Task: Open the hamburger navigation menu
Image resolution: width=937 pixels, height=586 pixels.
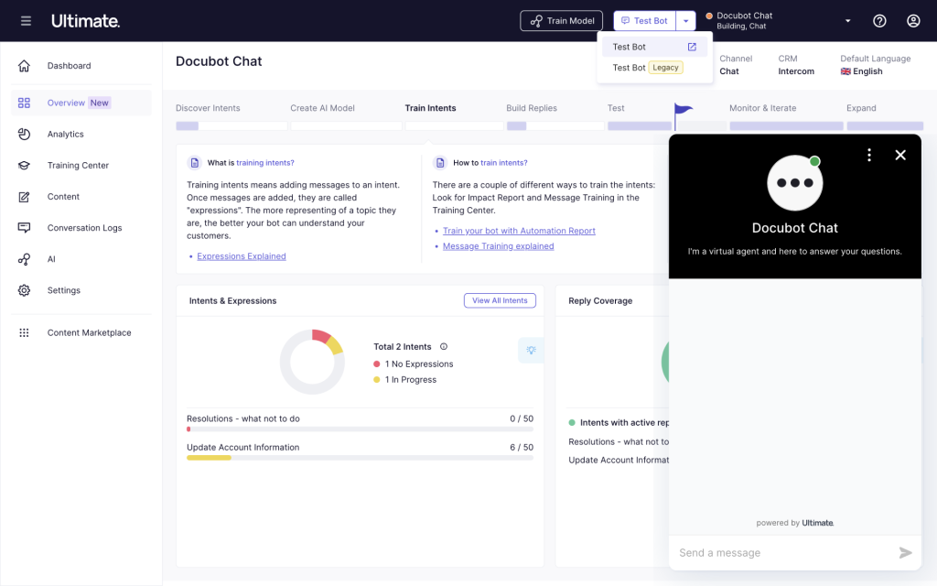Action: click(26, 21)
